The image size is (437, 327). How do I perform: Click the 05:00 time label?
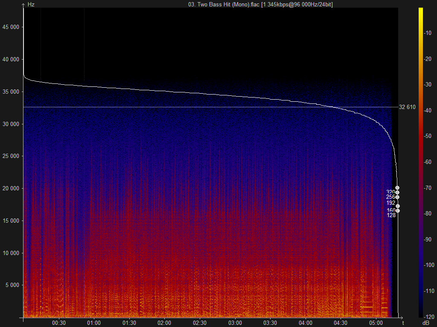[x=376, y=323]
